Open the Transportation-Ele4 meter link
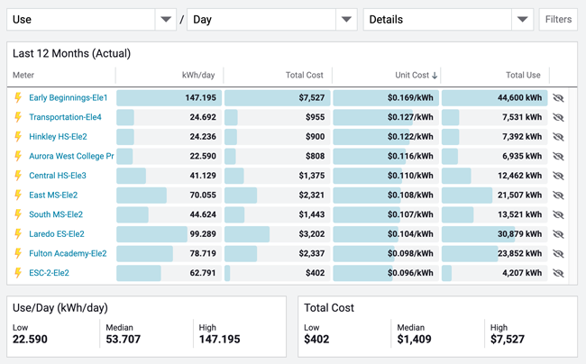The width and height of the screenshot is (586, 364). click(65, 117)
